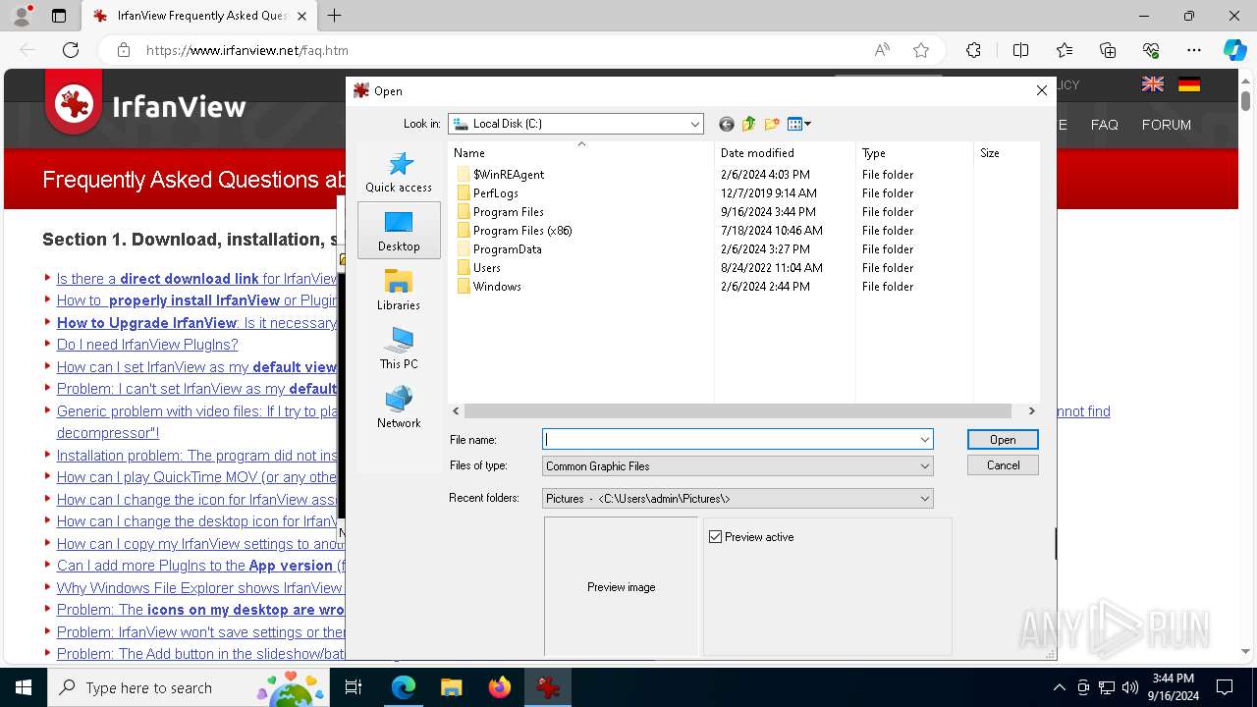Click horizontal scrollbar right arrow in file list
The width and height of the screenshot is (1257, 707).
pos(1031,411)
